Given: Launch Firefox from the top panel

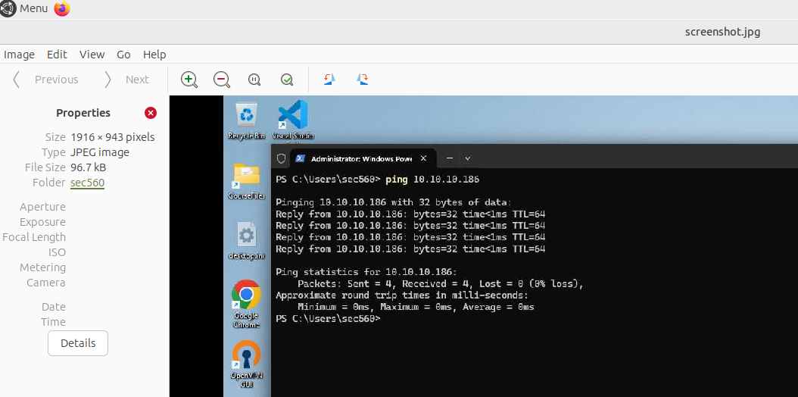Looking at the screenshot, I should [62, 8].
